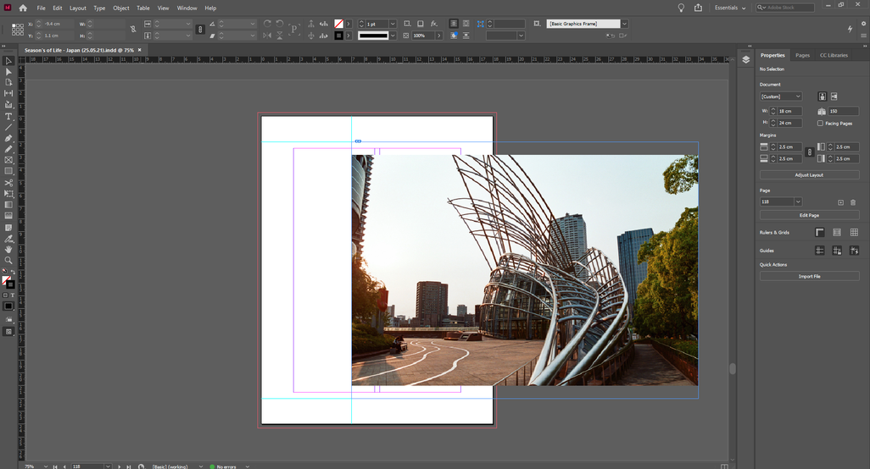Click the Adjust Layout button

809,174
